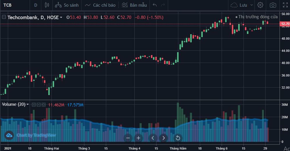Open the Các chỉ báo indicators menu
Image resolution: width=290 pixels, height=151 pixels.
[100, 5]
